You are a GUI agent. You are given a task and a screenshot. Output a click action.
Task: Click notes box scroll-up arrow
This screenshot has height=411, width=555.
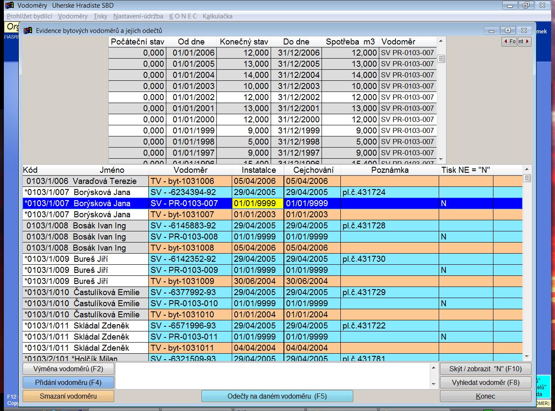click(434, 368)
